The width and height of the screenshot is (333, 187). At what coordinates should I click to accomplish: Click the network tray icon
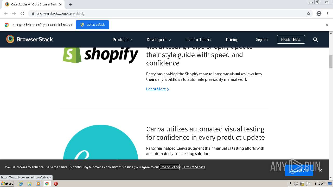[302, 184]
